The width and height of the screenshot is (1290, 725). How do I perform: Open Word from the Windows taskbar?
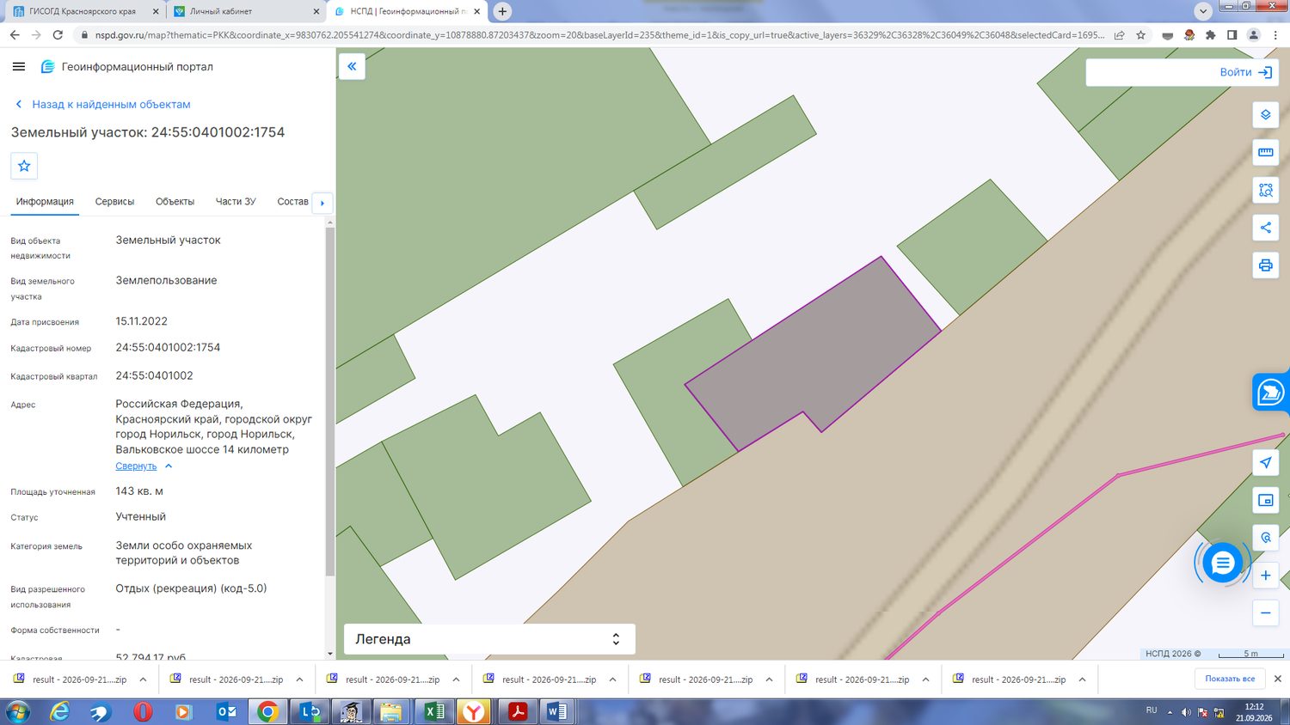pos(556,711)
